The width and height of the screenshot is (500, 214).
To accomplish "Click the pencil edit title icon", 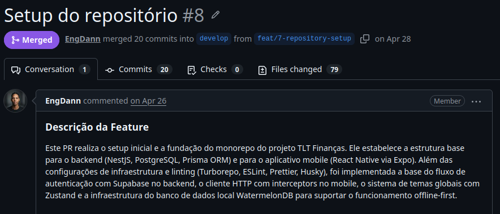I will [215, 15].
